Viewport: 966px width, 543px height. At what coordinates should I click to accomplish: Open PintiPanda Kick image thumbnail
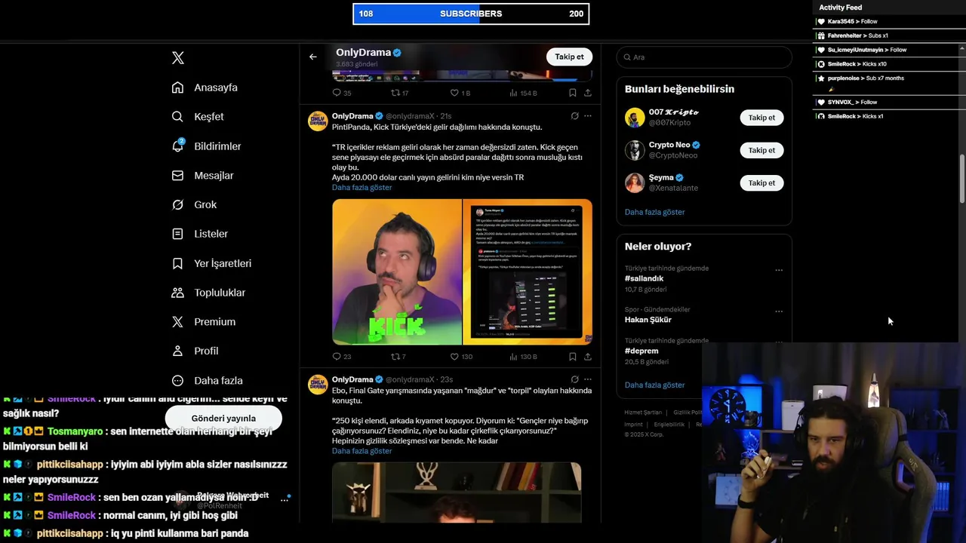[397, 271]
